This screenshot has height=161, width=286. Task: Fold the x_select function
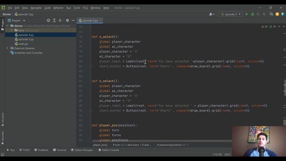coord(91,37)
